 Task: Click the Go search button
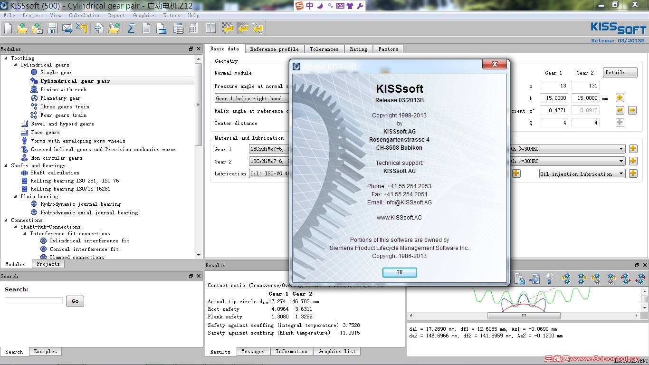click(75, 301)
